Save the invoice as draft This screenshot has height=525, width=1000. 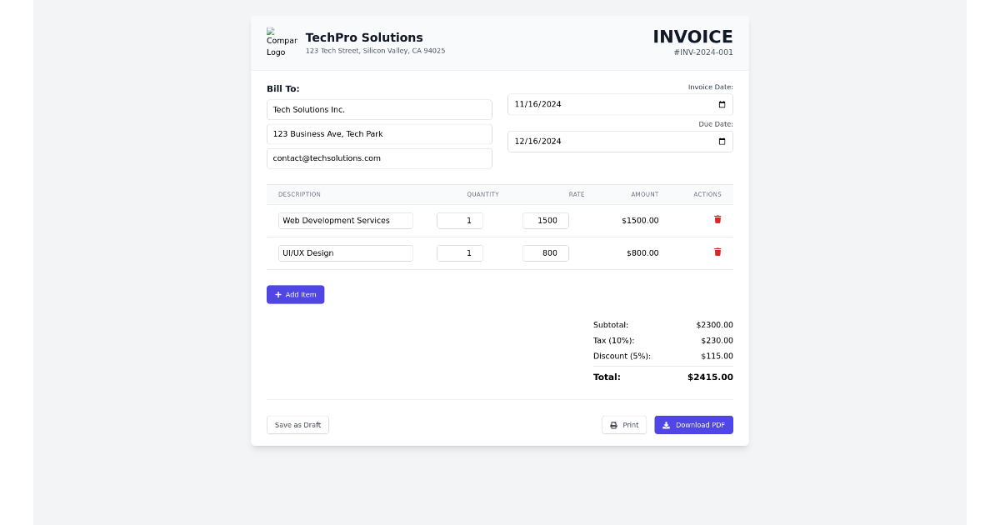tap(297, 425)
